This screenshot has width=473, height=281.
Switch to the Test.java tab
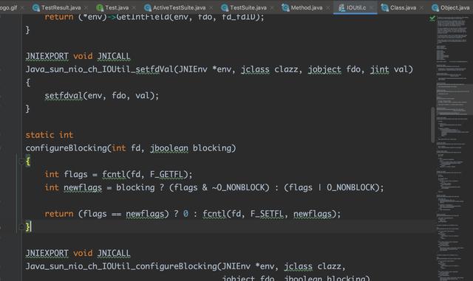(x=117, y=7)
